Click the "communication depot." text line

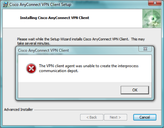[x=59, y=71]
